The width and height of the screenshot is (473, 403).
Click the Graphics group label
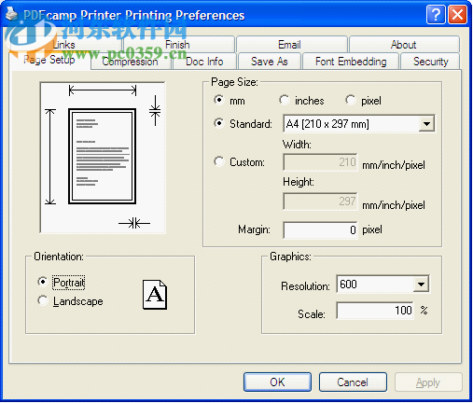click(290, 257)
